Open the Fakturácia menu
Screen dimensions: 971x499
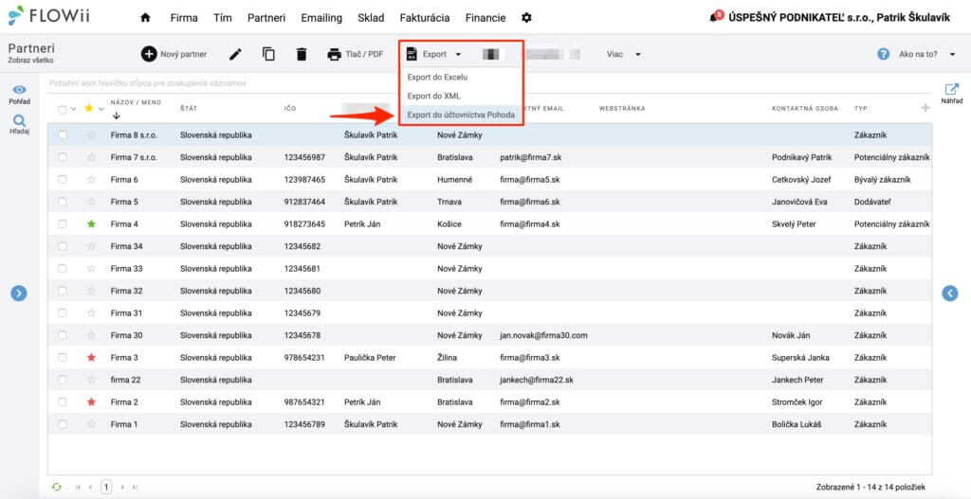[425, 18]
